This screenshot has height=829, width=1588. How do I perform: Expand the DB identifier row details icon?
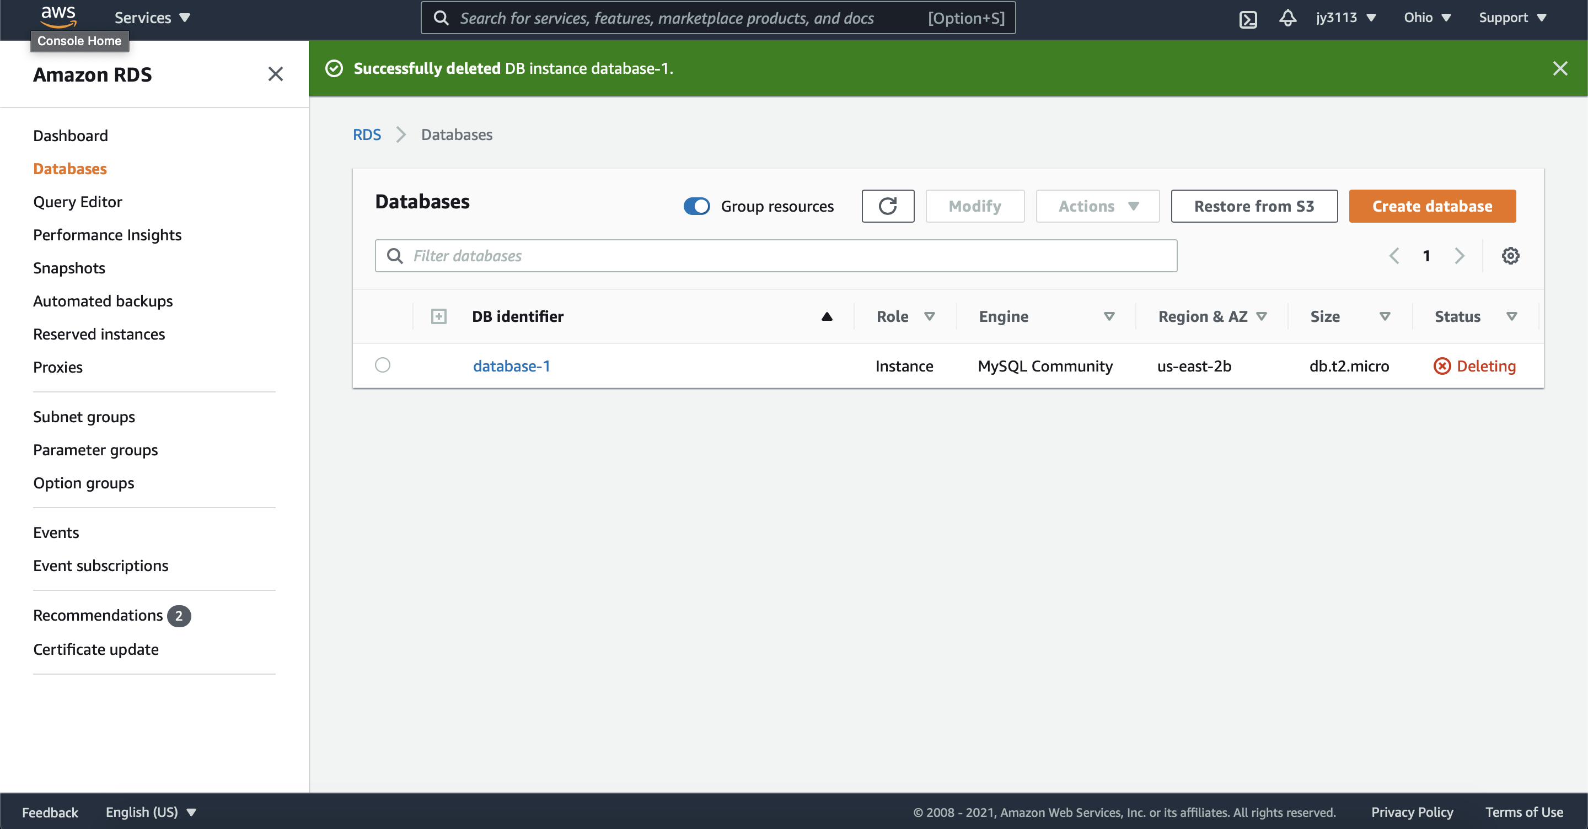438,316
